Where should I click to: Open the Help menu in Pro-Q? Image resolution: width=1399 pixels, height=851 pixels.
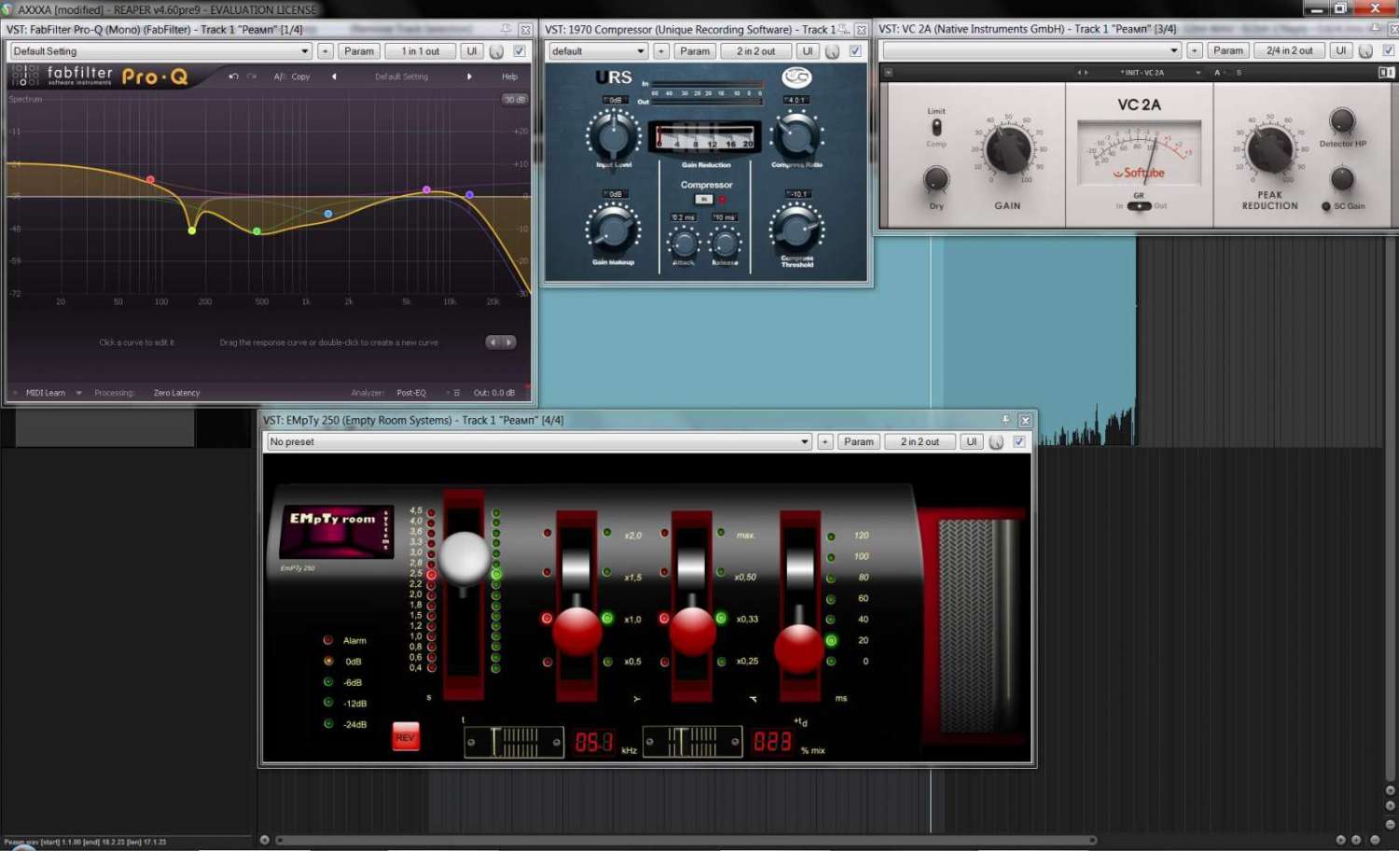509,77
